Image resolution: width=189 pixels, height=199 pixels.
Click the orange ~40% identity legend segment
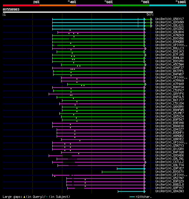click(58, 5)
